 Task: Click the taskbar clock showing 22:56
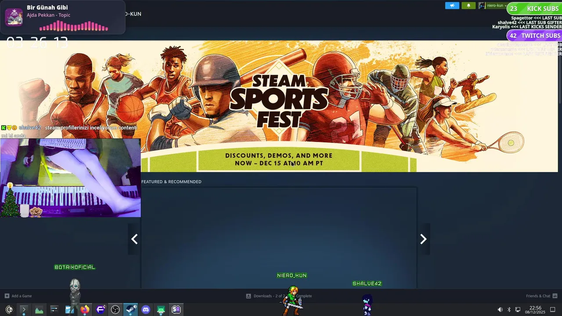(x=535, y=309)
